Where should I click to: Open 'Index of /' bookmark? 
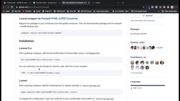coord(47,11)
